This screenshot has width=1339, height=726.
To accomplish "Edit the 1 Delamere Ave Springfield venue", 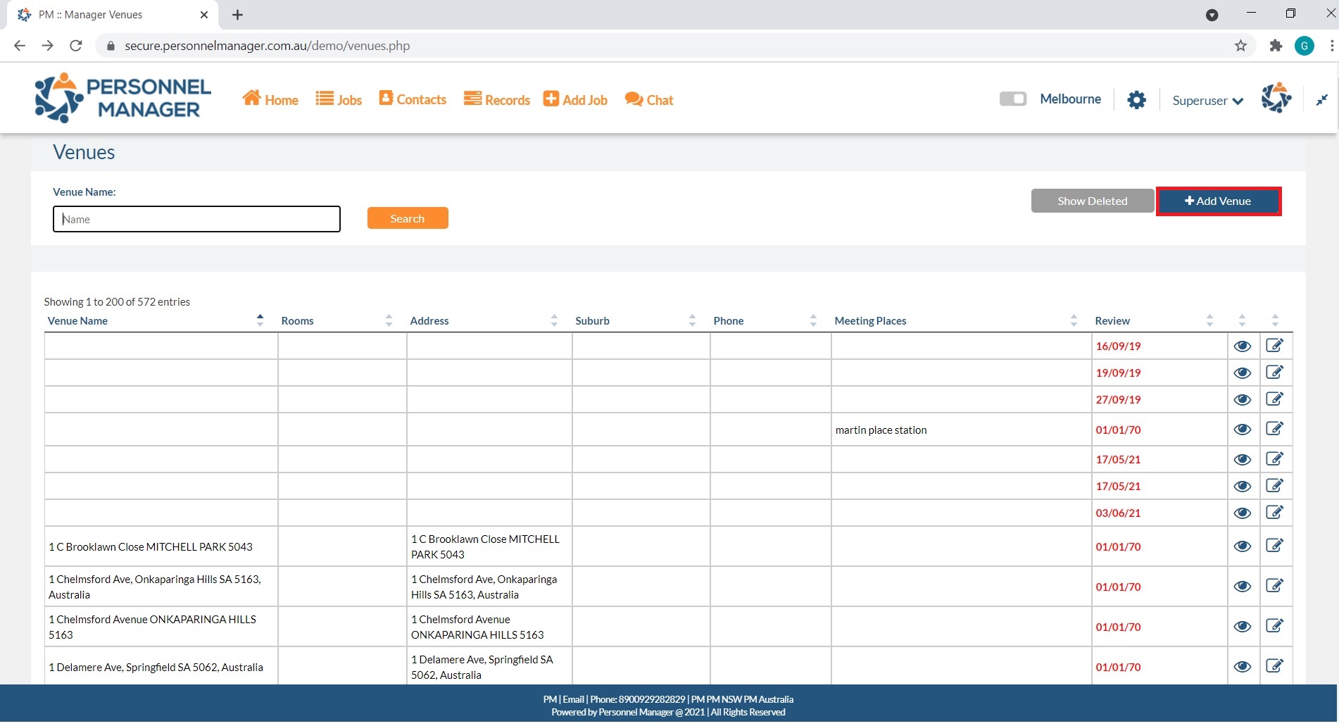I will 1274,666.
